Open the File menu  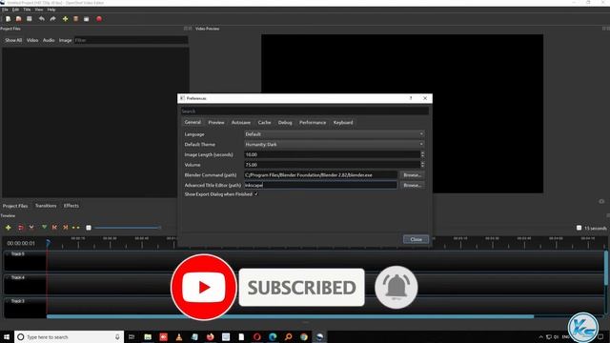(5, 10)
